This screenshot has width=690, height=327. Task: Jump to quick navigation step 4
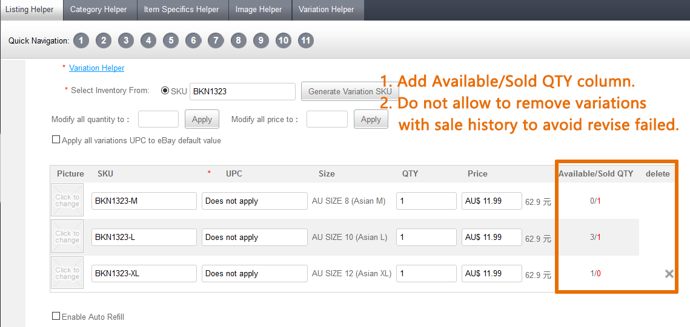[x=148, y=41]
